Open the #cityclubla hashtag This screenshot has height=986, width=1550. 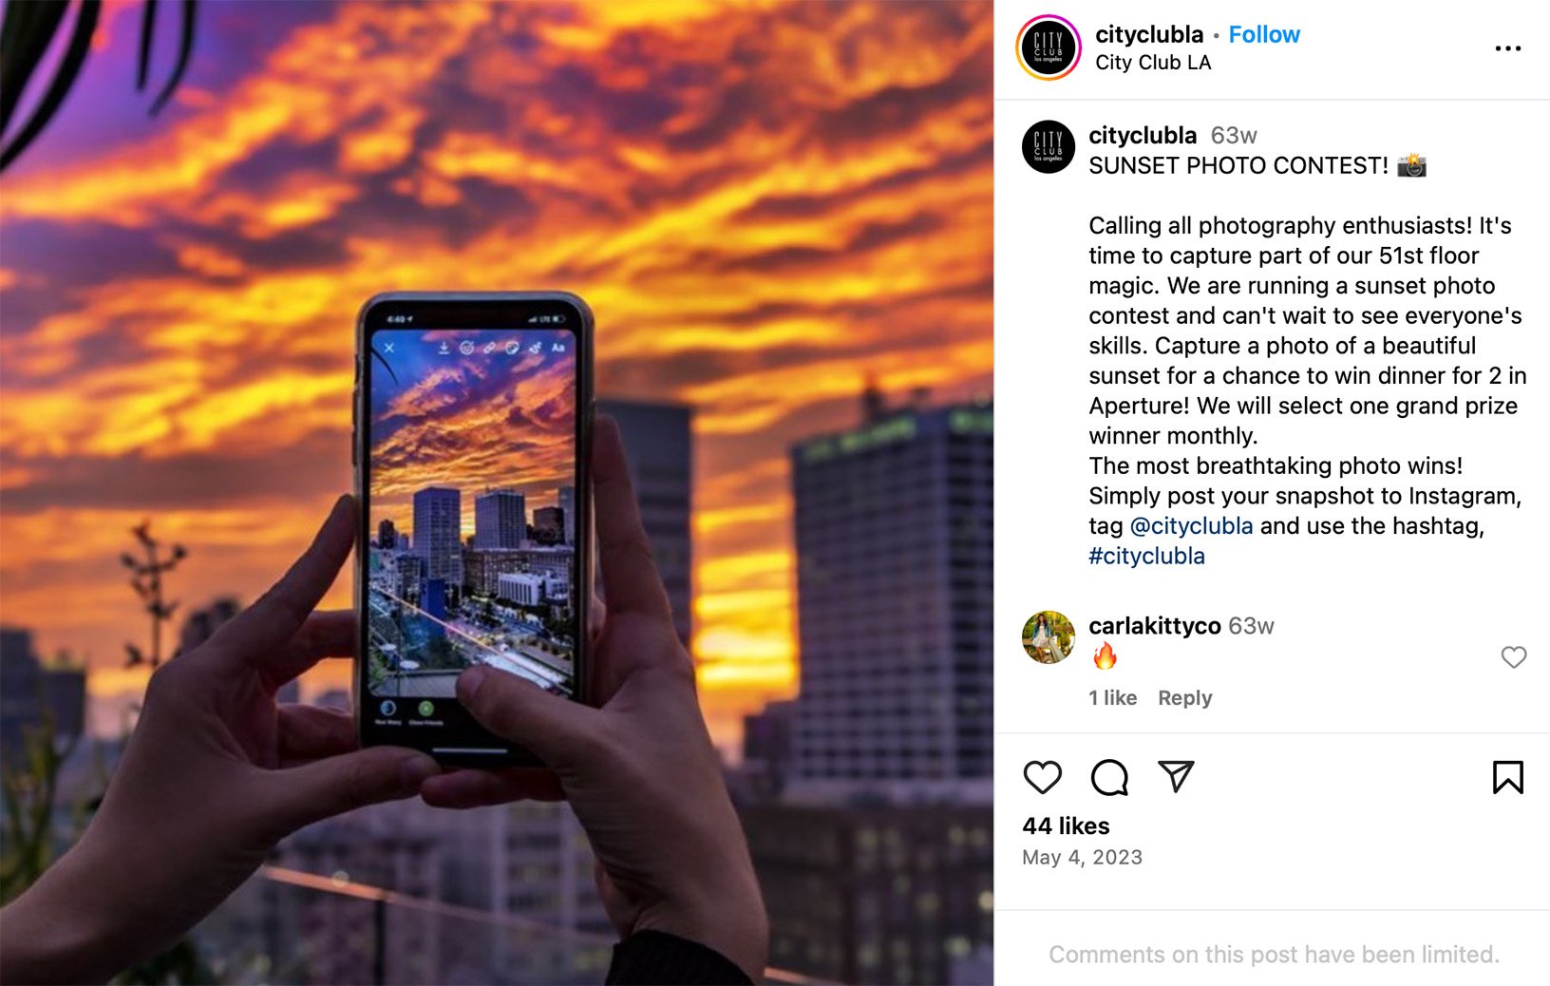tap(1146, 557)
